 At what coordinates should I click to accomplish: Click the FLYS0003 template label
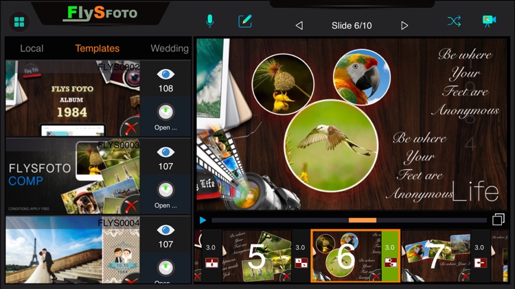[119, 144]
